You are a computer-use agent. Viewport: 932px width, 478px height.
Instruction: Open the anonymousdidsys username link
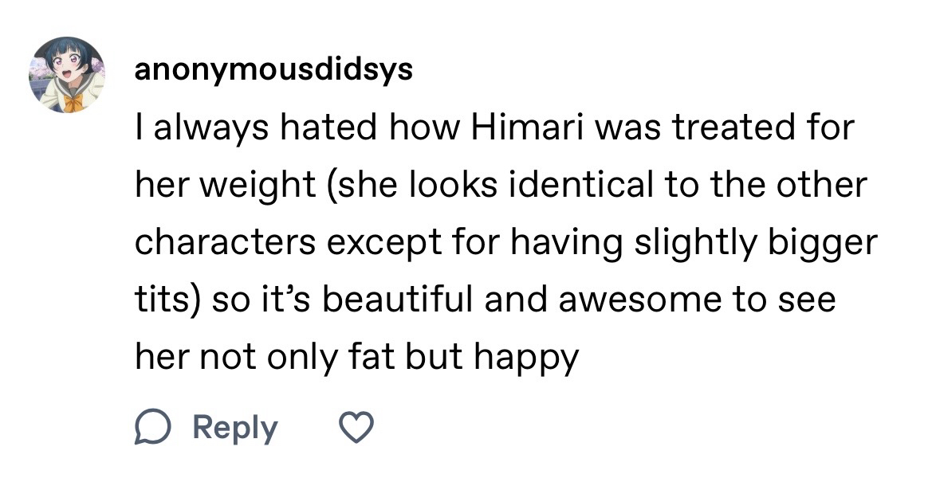point(273,70)
